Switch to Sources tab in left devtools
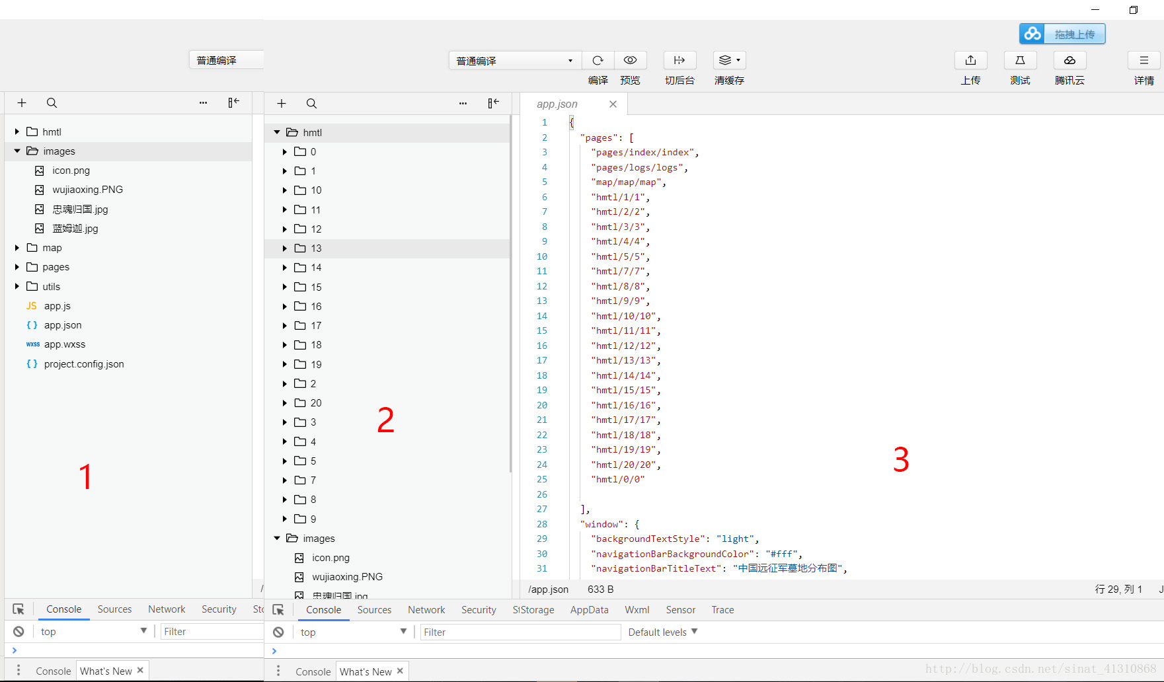 pos(114,609)
